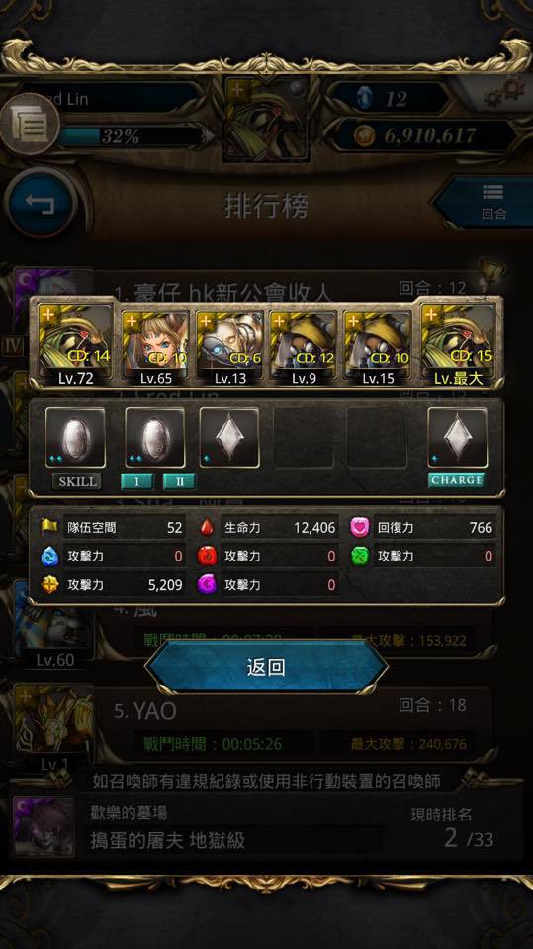The image size is (533, 949).
Task: Tap the second egg-shaped craft slot
Action: 155,438
